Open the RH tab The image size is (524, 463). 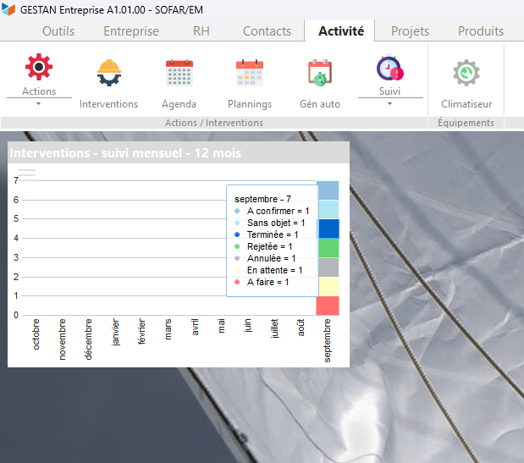pyautogui.click(x=201, y=31)
